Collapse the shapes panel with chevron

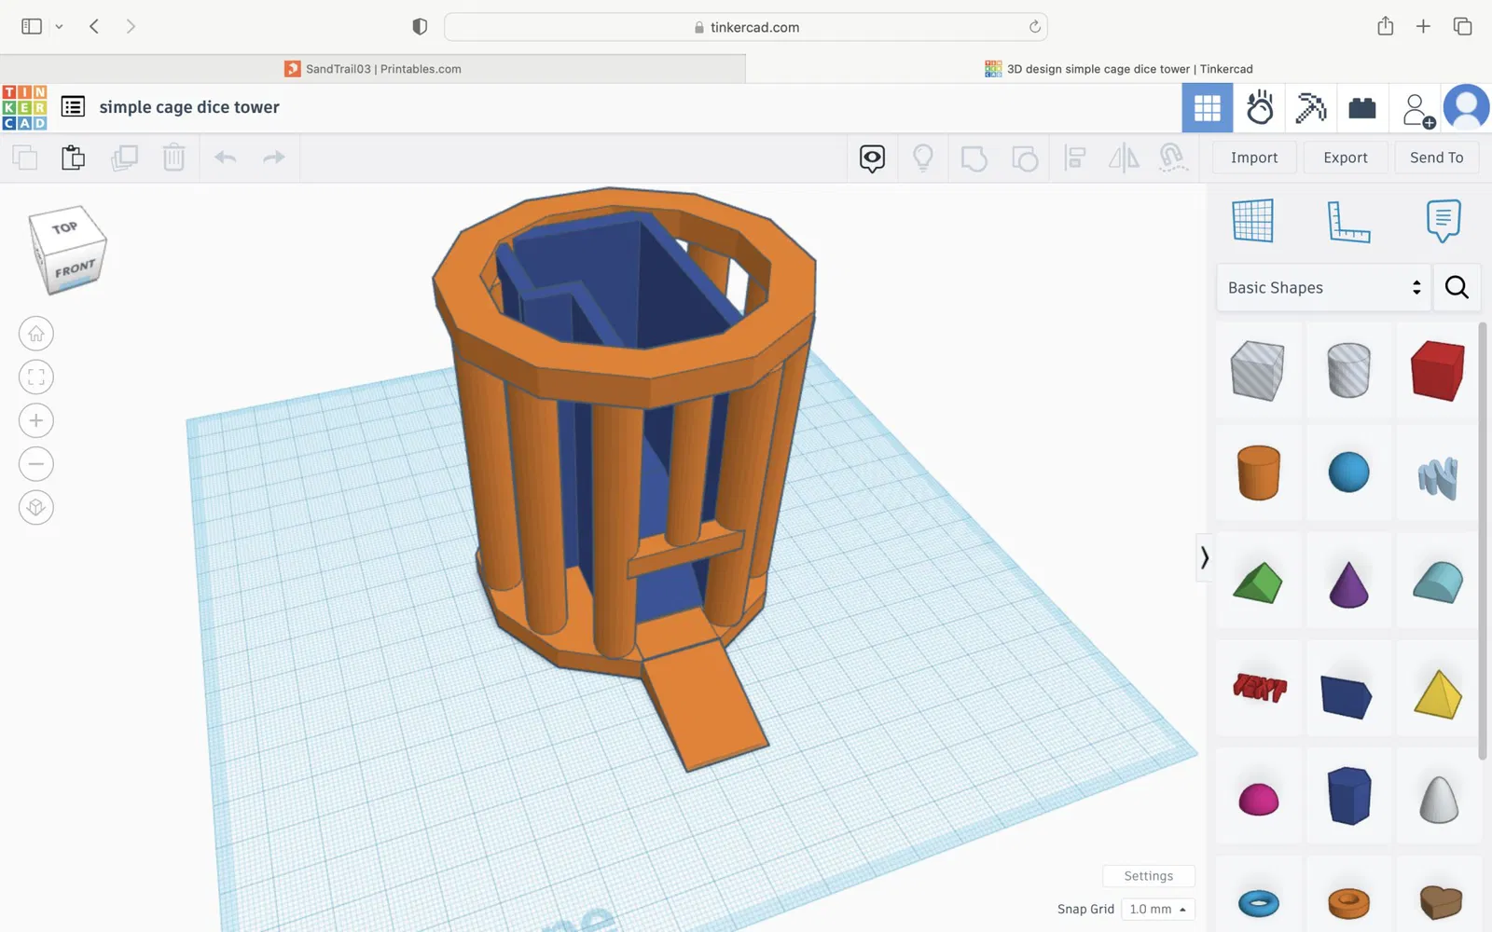click(x=1205, y=557)
